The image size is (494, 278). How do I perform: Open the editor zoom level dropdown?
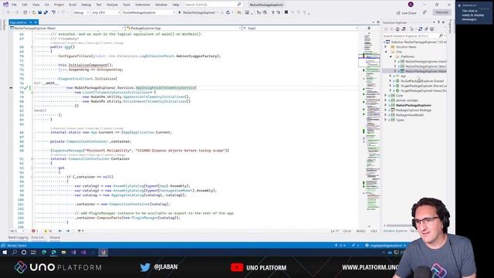[17, 231]
